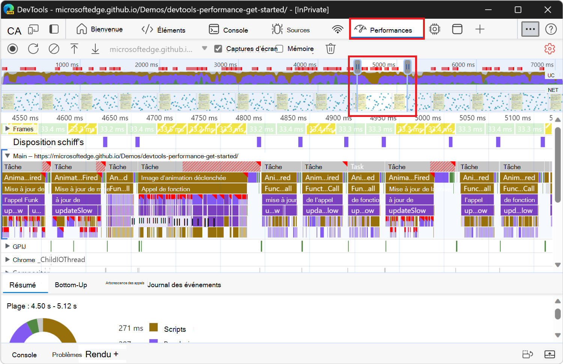
Task: Trigger garbage collection with trash icon
Action: point(330,49)
